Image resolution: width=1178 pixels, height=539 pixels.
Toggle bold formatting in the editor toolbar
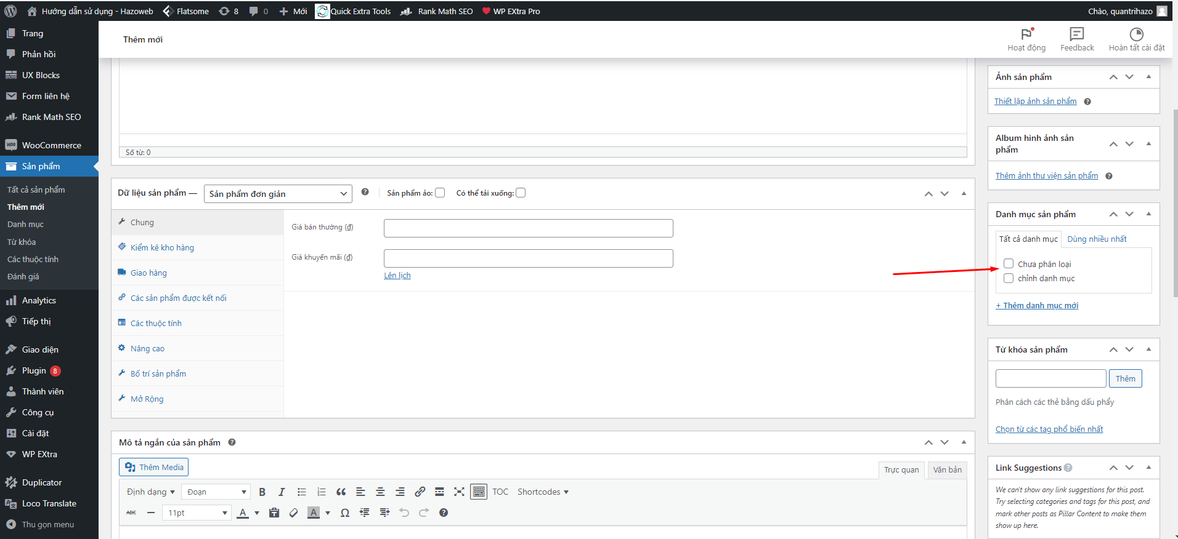pyautogui.click(x=262, y=492)
